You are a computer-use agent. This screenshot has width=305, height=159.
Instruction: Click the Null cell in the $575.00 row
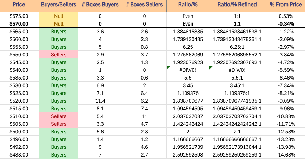pyautogui.click(x=59, y=16)
